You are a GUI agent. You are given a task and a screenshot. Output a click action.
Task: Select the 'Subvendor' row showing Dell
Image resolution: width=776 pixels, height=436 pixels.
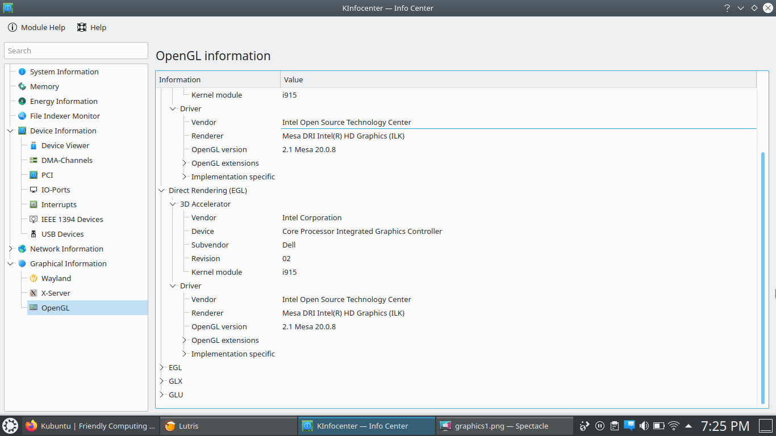pos(456,245)
